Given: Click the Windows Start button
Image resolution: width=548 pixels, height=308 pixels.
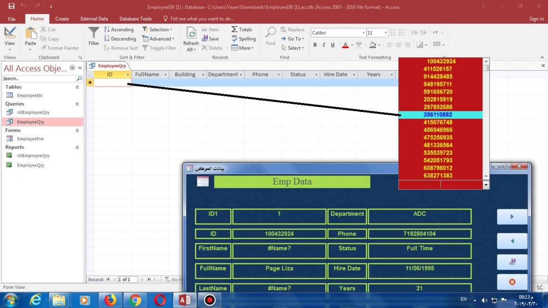Looking at the screenshot, I should [x=11, y=300].
